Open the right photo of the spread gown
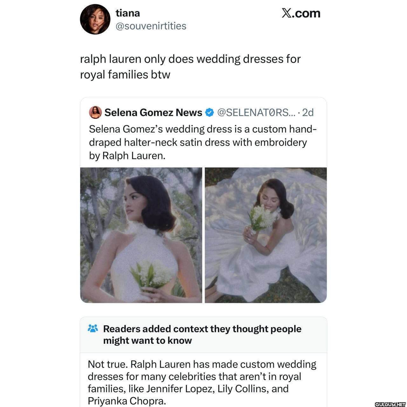This screenshot has width=407, height=407. click(266, 235)
